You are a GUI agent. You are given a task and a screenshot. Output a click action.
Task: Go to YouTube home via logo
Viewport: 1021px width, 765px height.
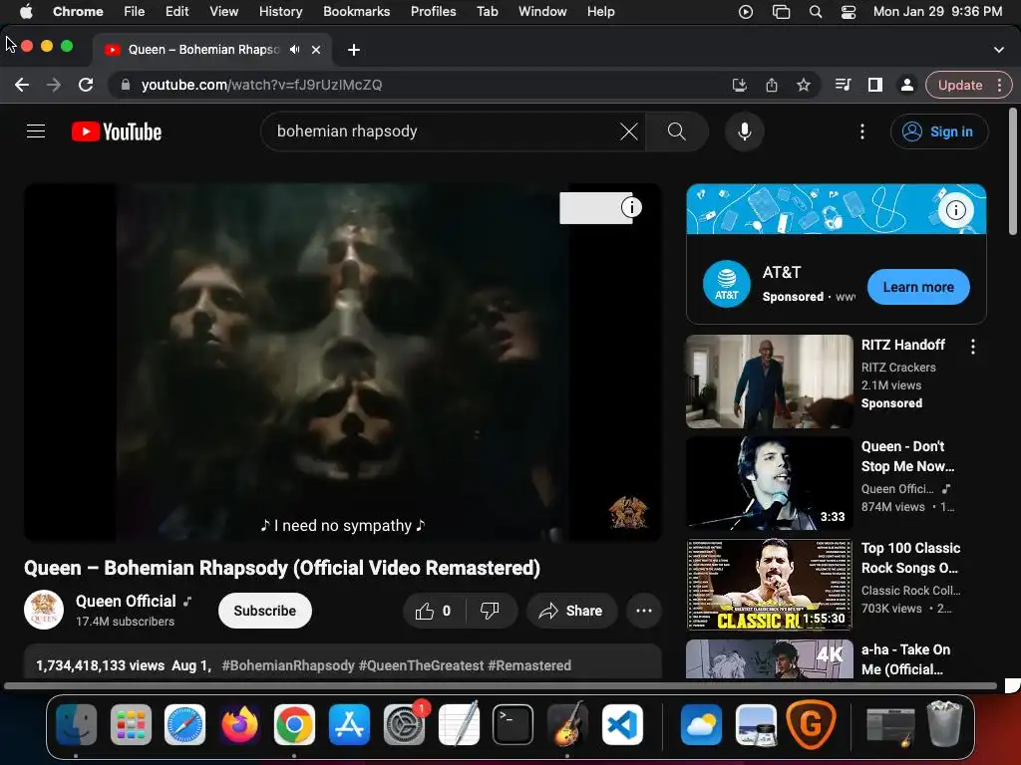pos(117,131)
